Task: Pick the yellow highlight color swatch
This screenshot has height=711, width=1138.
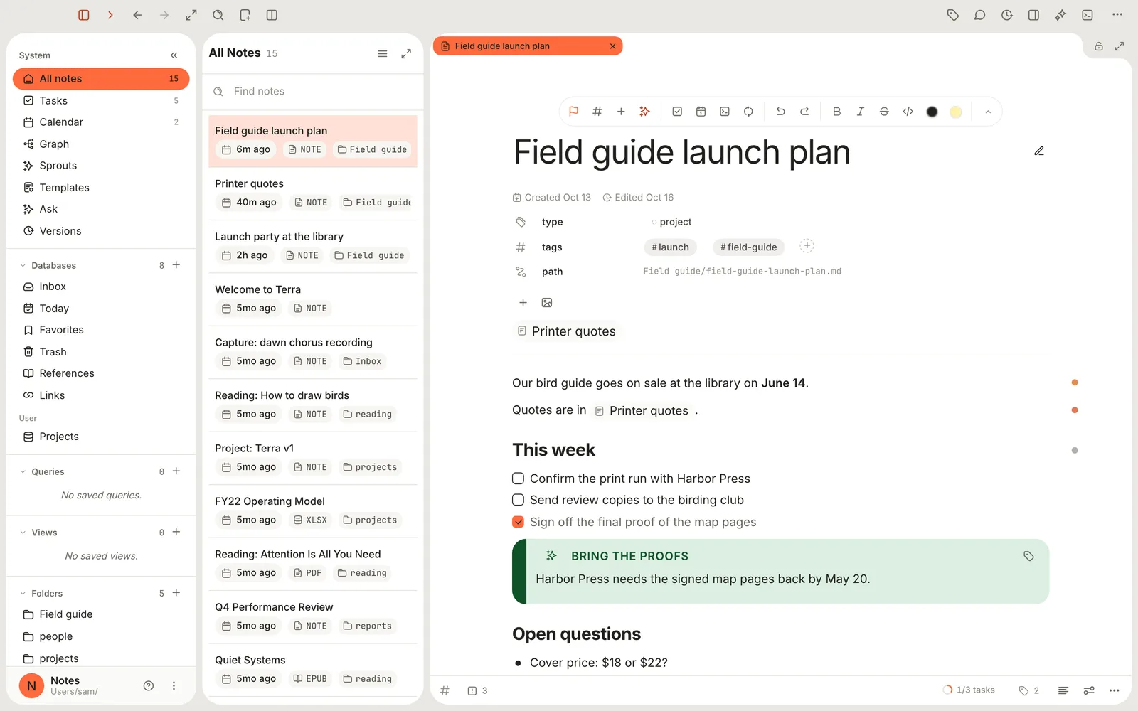Action: [x=956, y=112]
